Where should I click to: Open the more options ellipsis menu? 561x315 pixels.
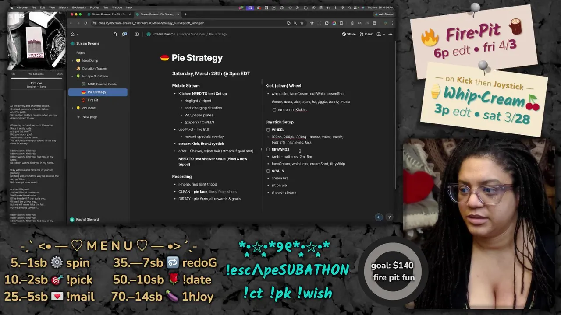[x=390, y=34]
